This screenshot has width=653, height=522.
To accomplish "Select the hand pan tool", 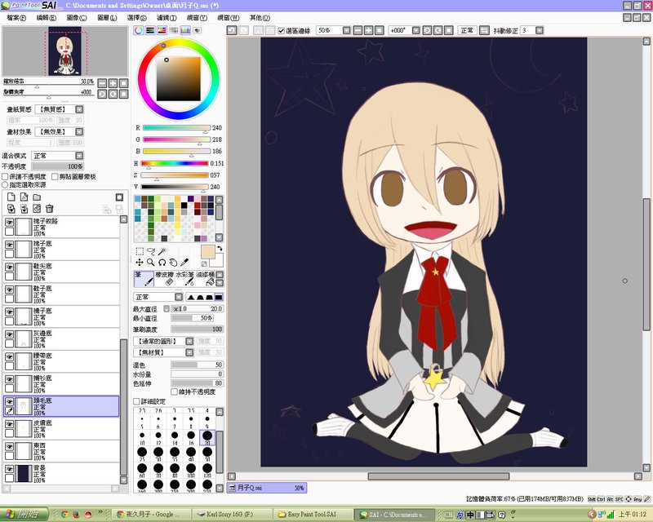I will 173,263.
